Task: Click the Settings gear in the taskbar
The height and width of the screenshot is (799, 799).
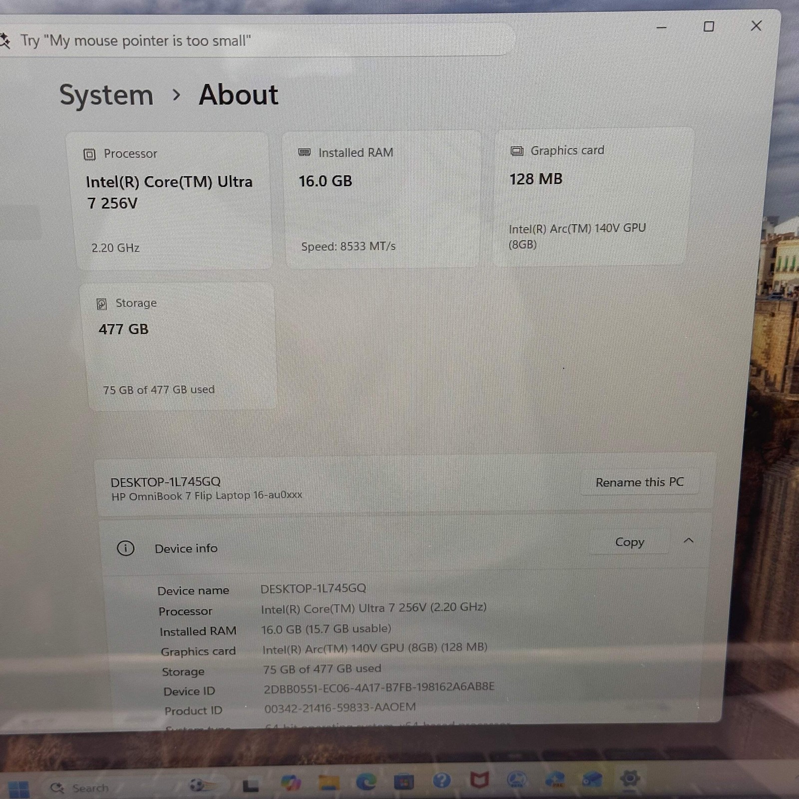Action: pos(630,778)
